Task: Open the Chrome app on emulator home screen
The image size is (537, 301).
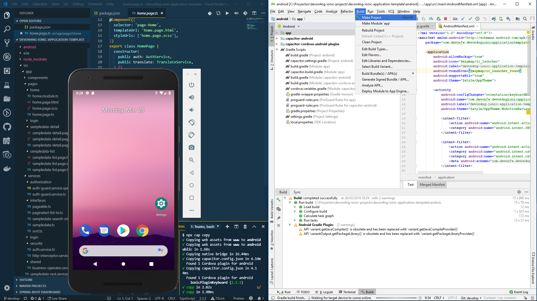Action: click(x=142, y=231)
